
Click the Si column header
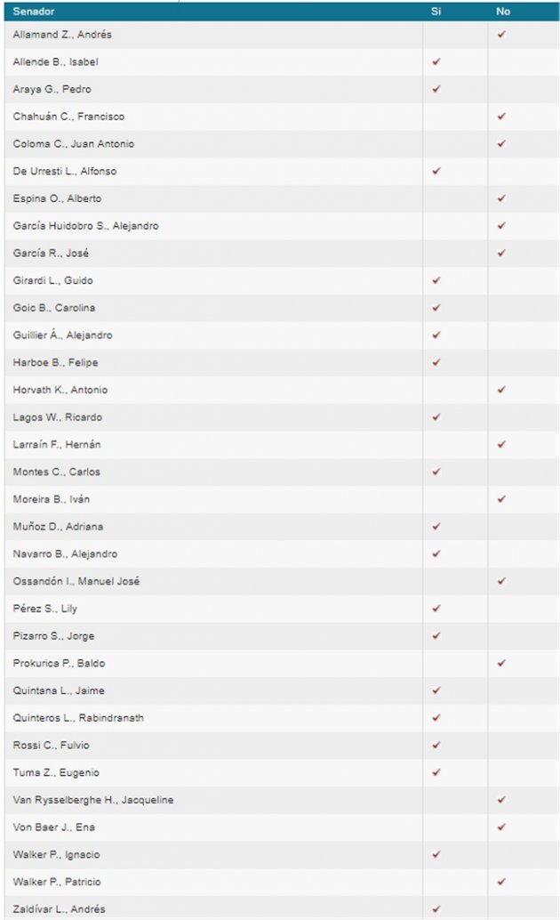point(436,12)
